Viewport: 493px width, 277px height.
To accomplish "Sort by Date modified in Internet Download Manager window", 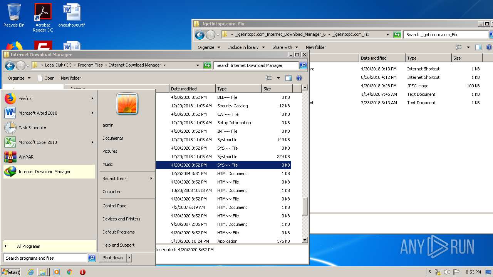I will click(x=192, y=89).
